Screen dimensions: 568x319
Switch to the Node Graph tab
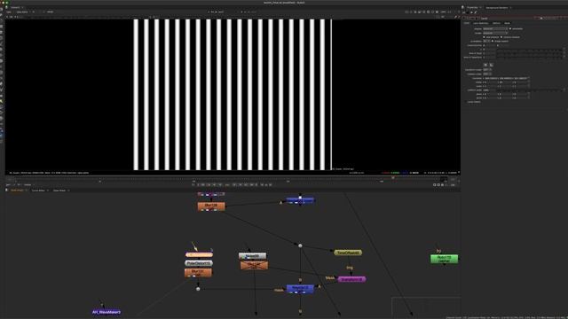(17, 191)
